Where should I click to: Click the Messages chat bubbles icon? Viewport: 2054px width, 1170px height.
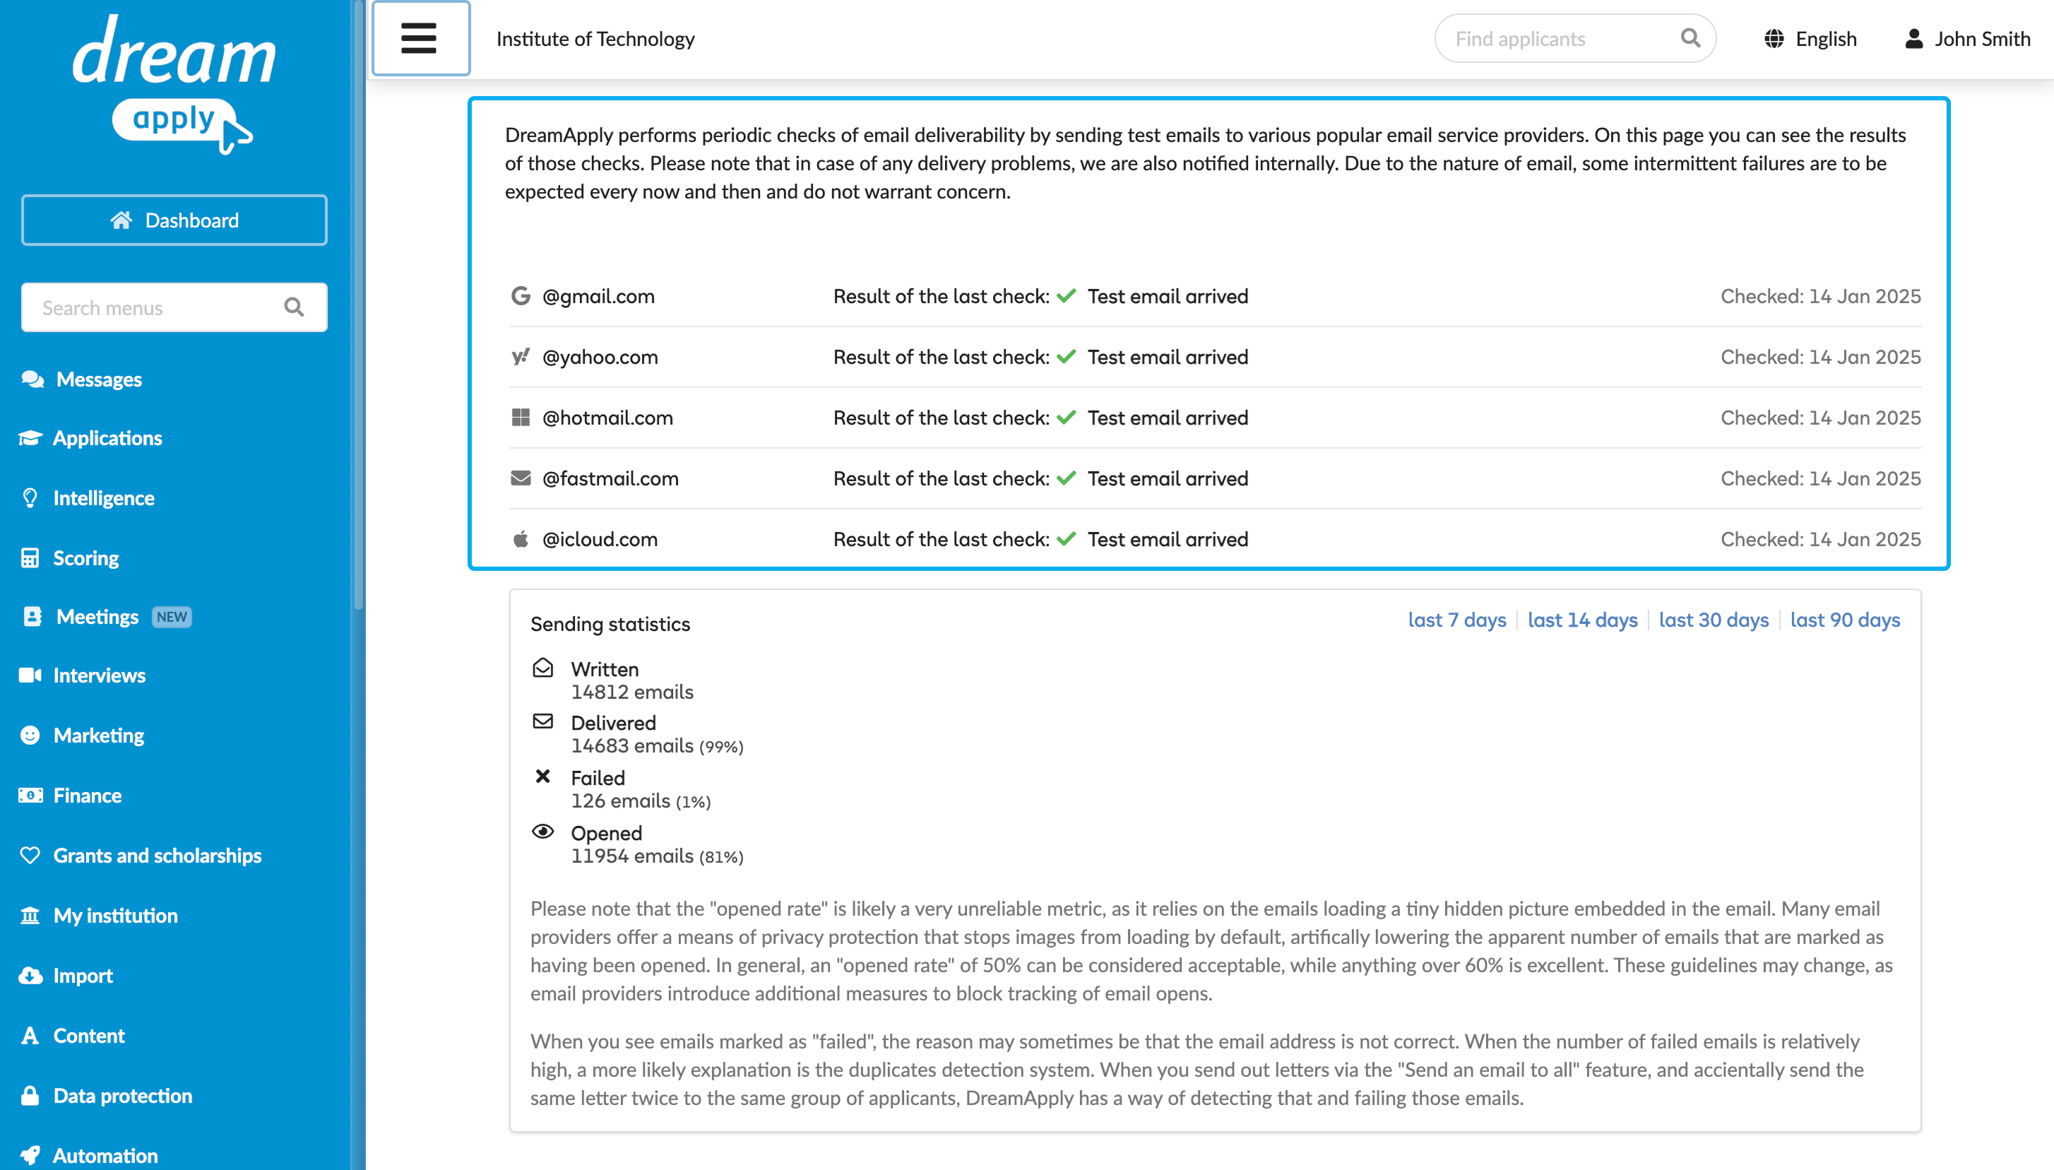pos(32,379)
